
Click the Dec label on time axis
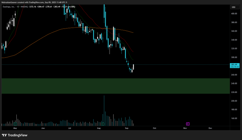coord(210,128)
